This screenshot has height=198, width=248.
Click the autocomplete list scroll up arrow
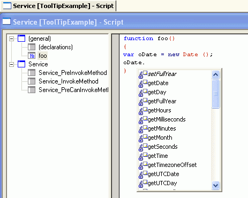point(216,74)
